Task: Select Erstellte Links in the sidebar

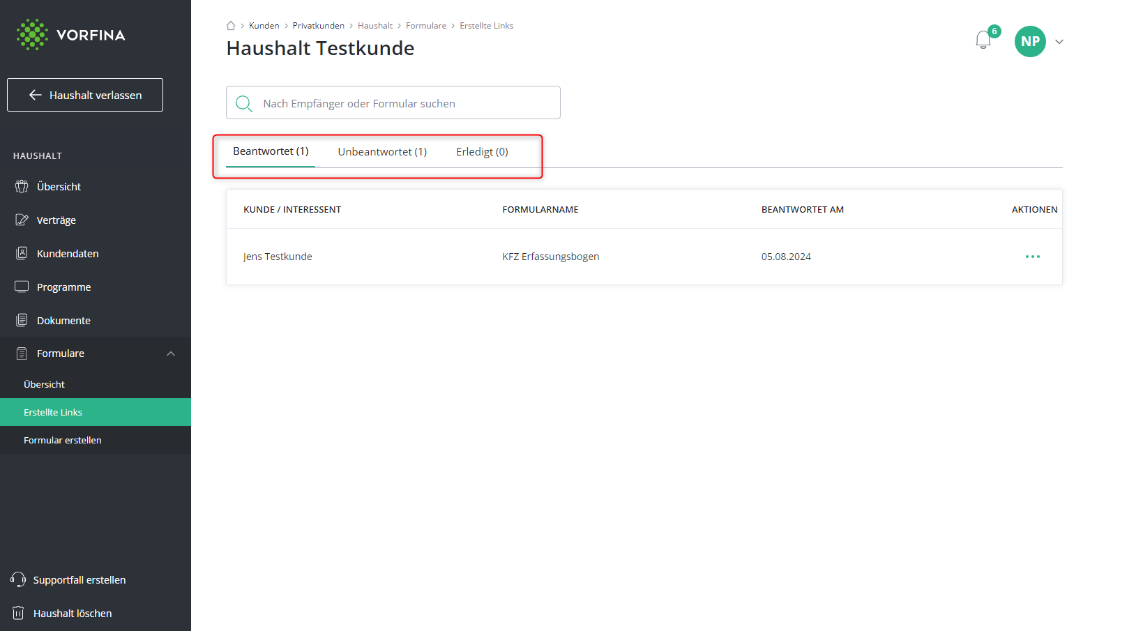Action: (96, 412)
